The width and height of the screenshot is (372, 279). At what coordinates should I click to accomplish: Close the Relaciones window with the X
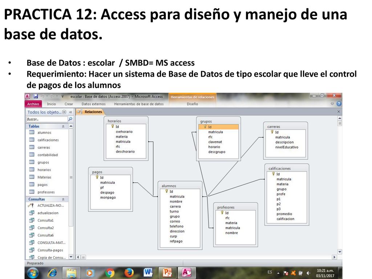[339, 112]
